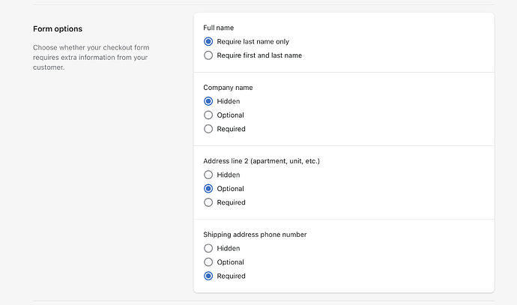Viewport: 517px width, 305px height.
Task: Click the 'Form options' section title
Action: [58, 29]
